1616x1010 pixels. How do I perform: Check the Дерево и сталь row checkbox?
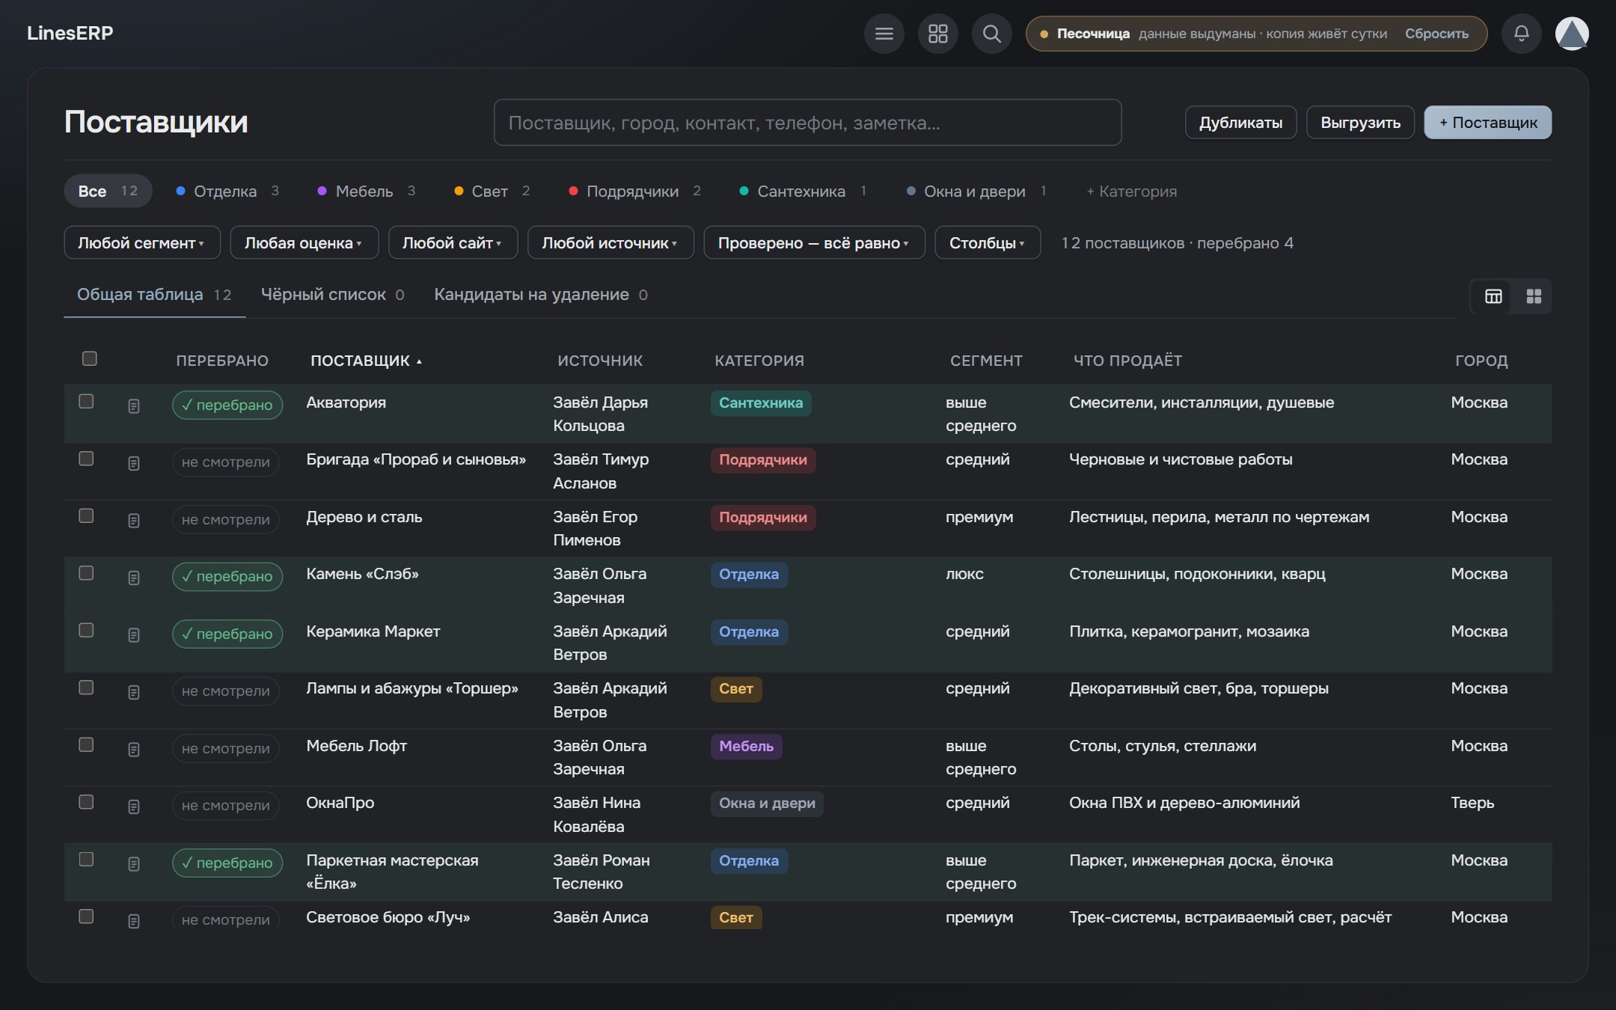point(87,515)
